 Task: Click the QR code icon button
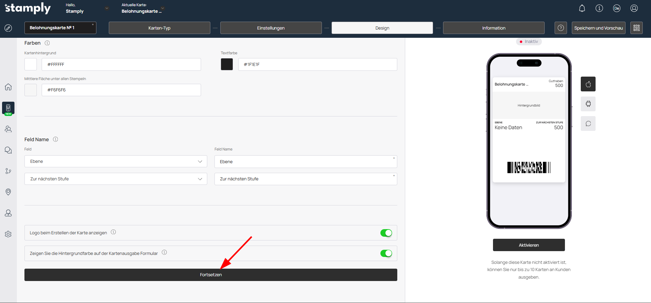click(x=636, y=28)
